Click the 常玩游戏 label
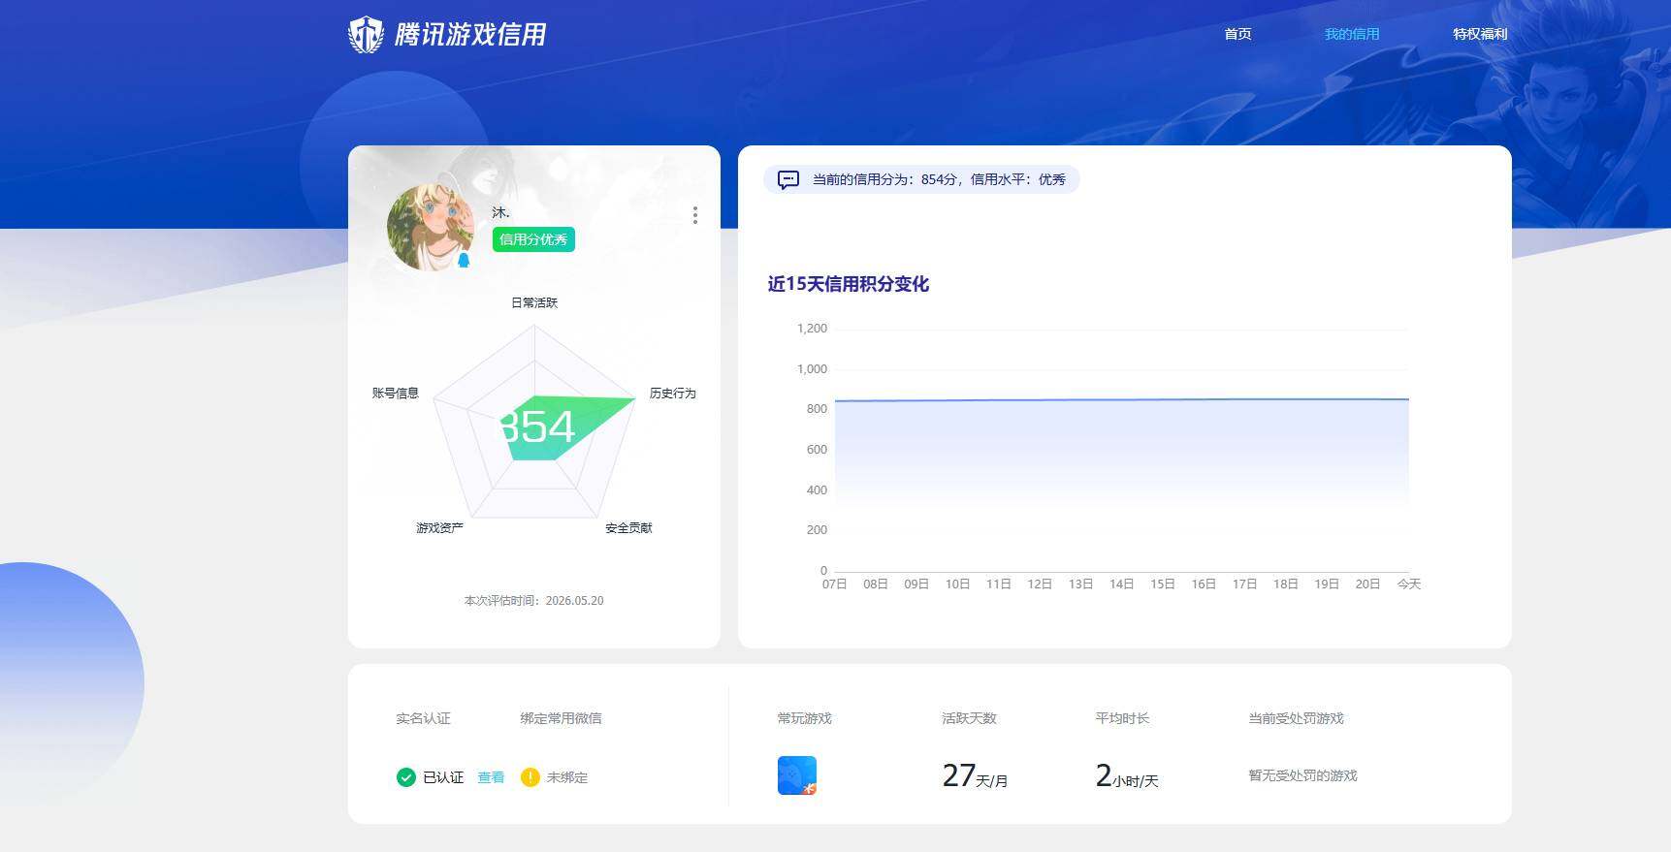Viewport: 1671px width, 852px height. pyautogui.click(x=804, y=718)
